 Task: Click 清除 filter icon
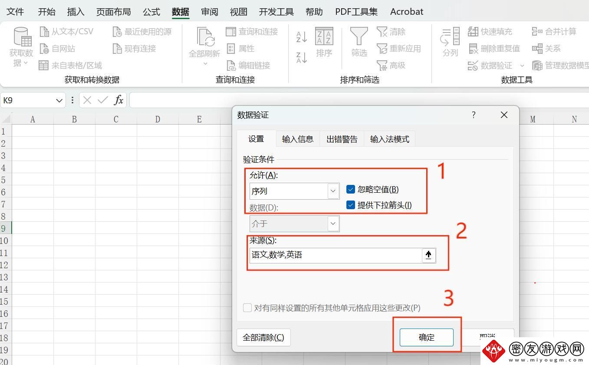click(x=382, y=32)
